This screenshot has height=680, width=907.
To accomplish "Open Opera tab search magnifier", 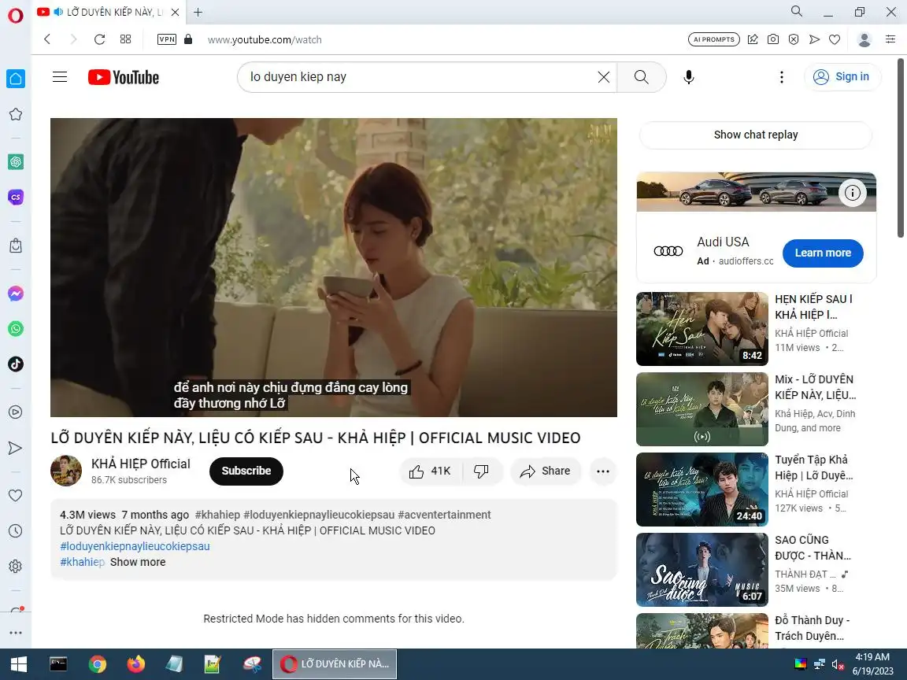I will pyautogui.click(x=797, y=11).
